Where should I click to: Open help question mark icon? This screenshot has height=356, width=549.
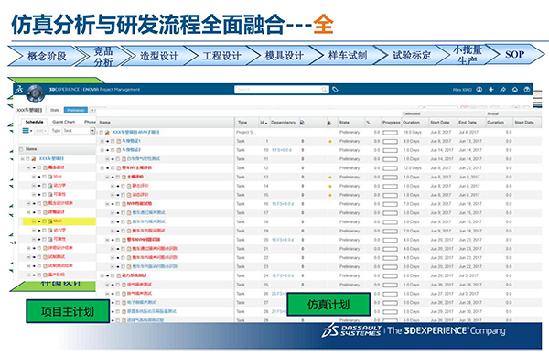point(527,90)
